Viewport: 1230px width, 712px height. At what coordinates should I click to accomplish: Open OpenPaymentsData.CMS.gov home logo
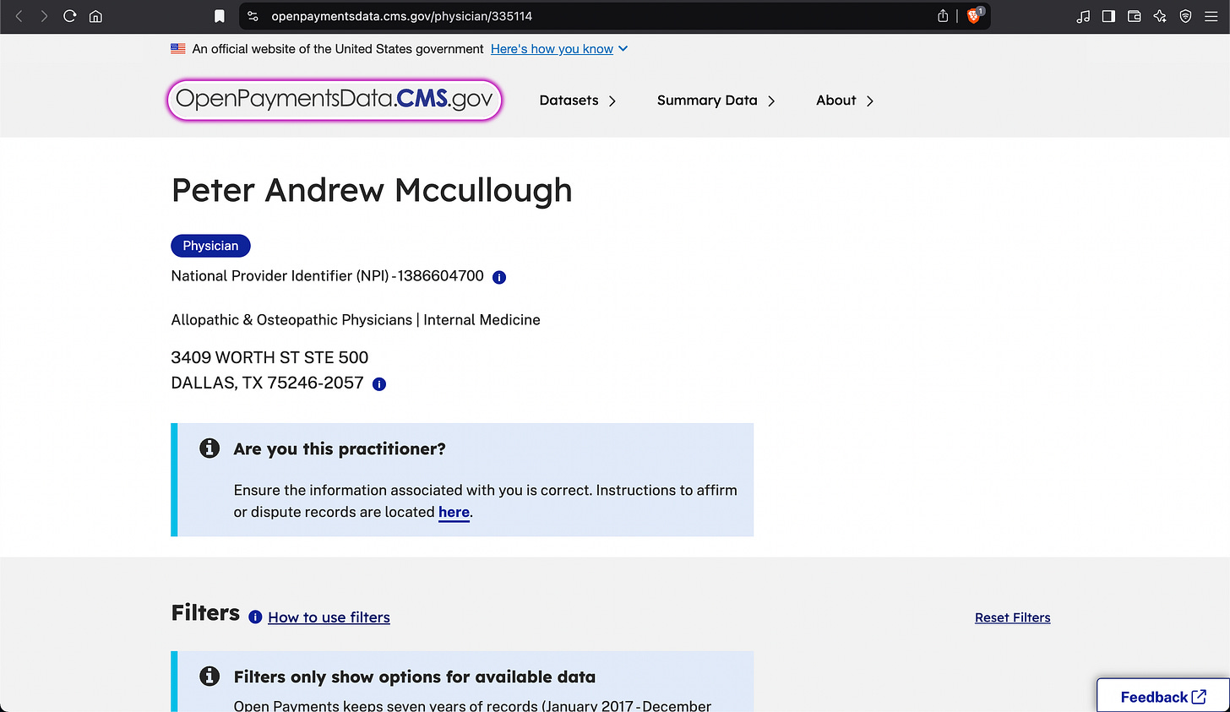pos(335,100)
